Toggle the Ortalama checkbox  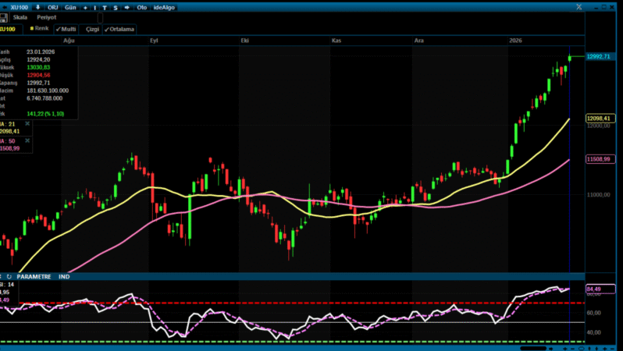(119, 29)
